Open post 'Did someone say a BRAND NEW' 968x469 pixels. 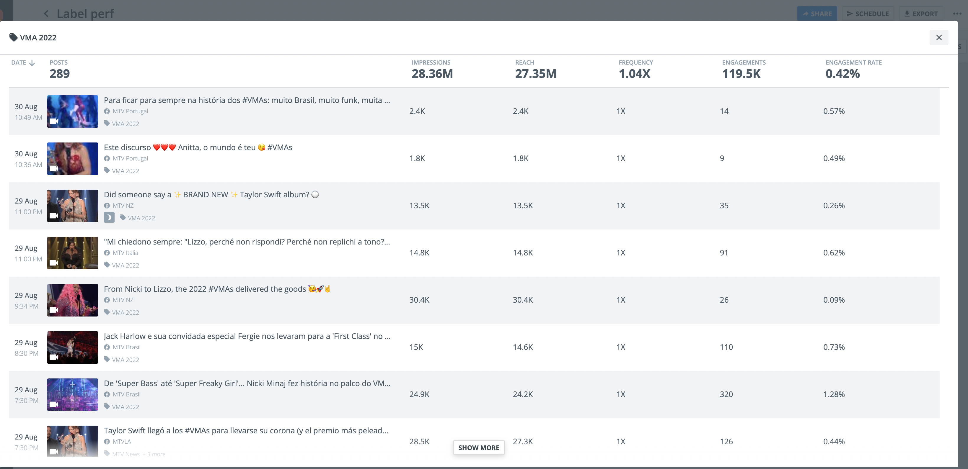coord(211,194)
